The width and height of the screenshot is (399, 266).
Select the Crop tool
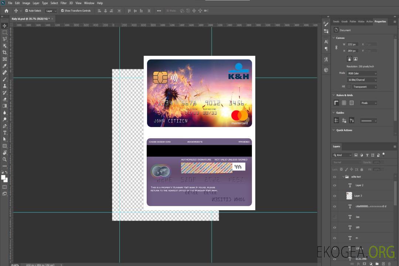(4, 52)
